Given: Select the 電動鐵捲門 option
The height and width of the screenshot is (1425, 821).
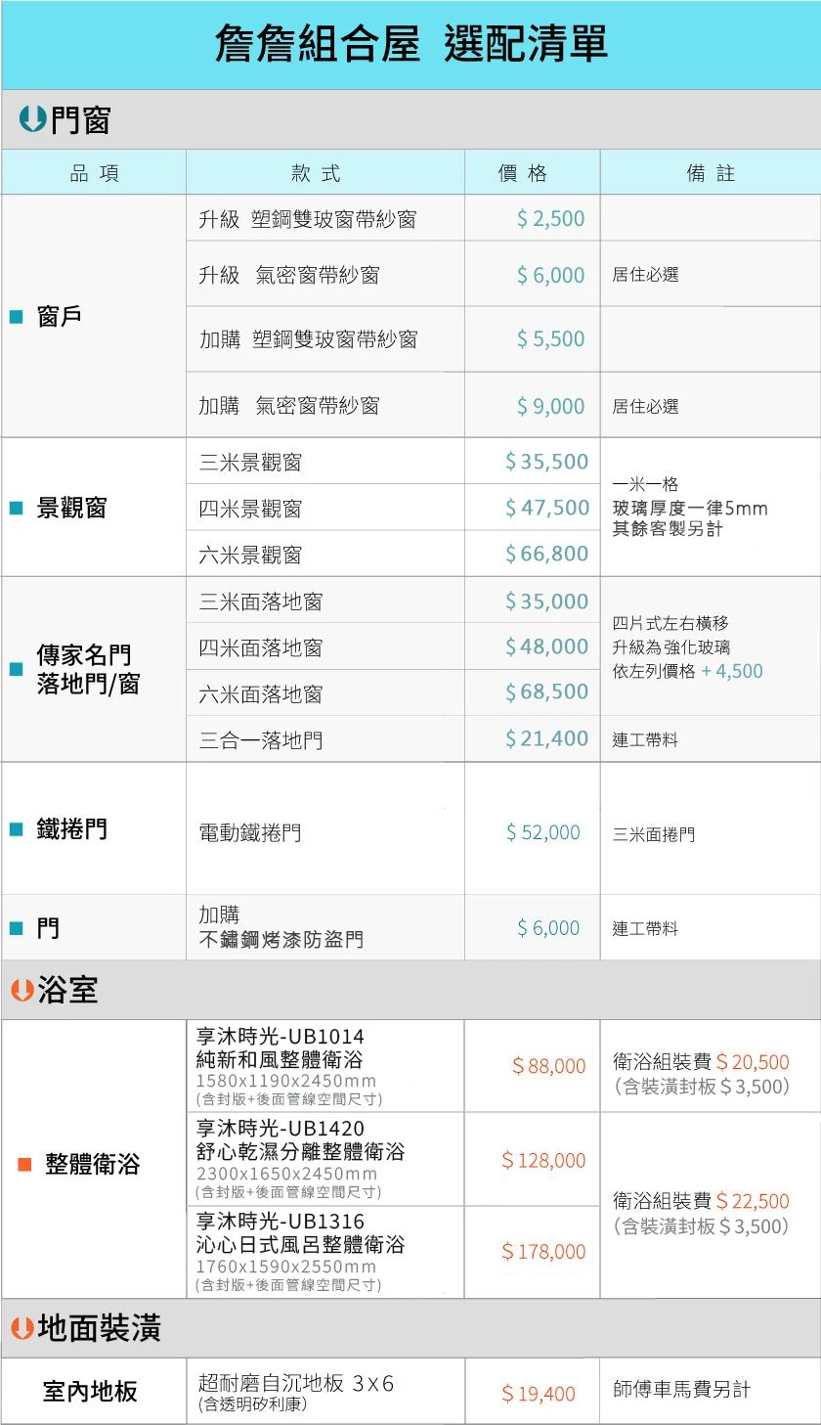Looking at the screenshot, I should pos(250,833).
